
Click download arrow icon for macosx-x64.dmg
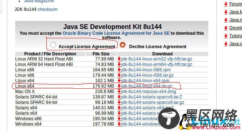point(119,92)
